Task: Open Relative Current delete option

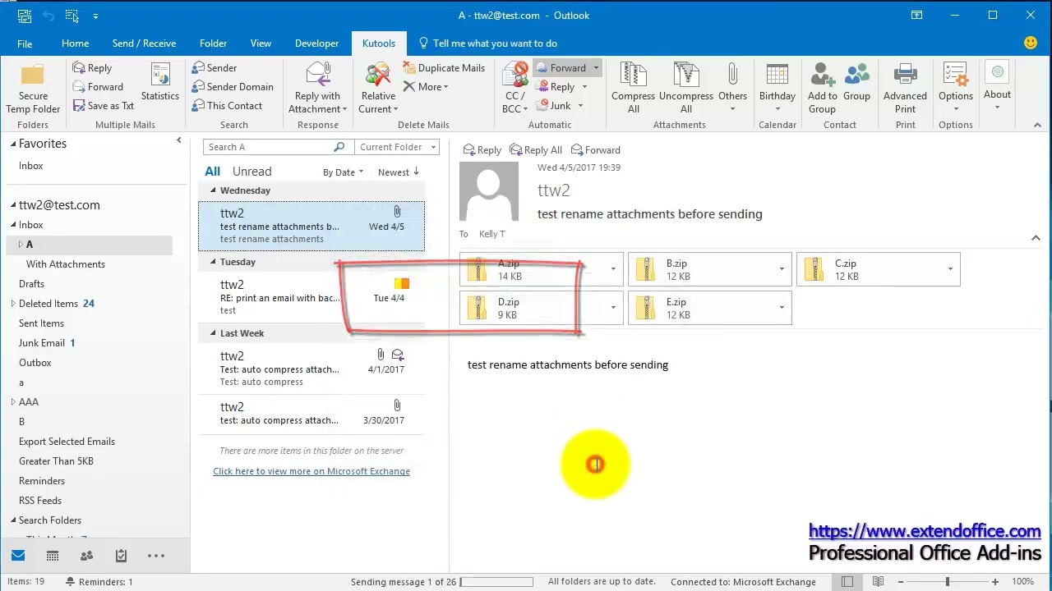Action: [378, 89]
